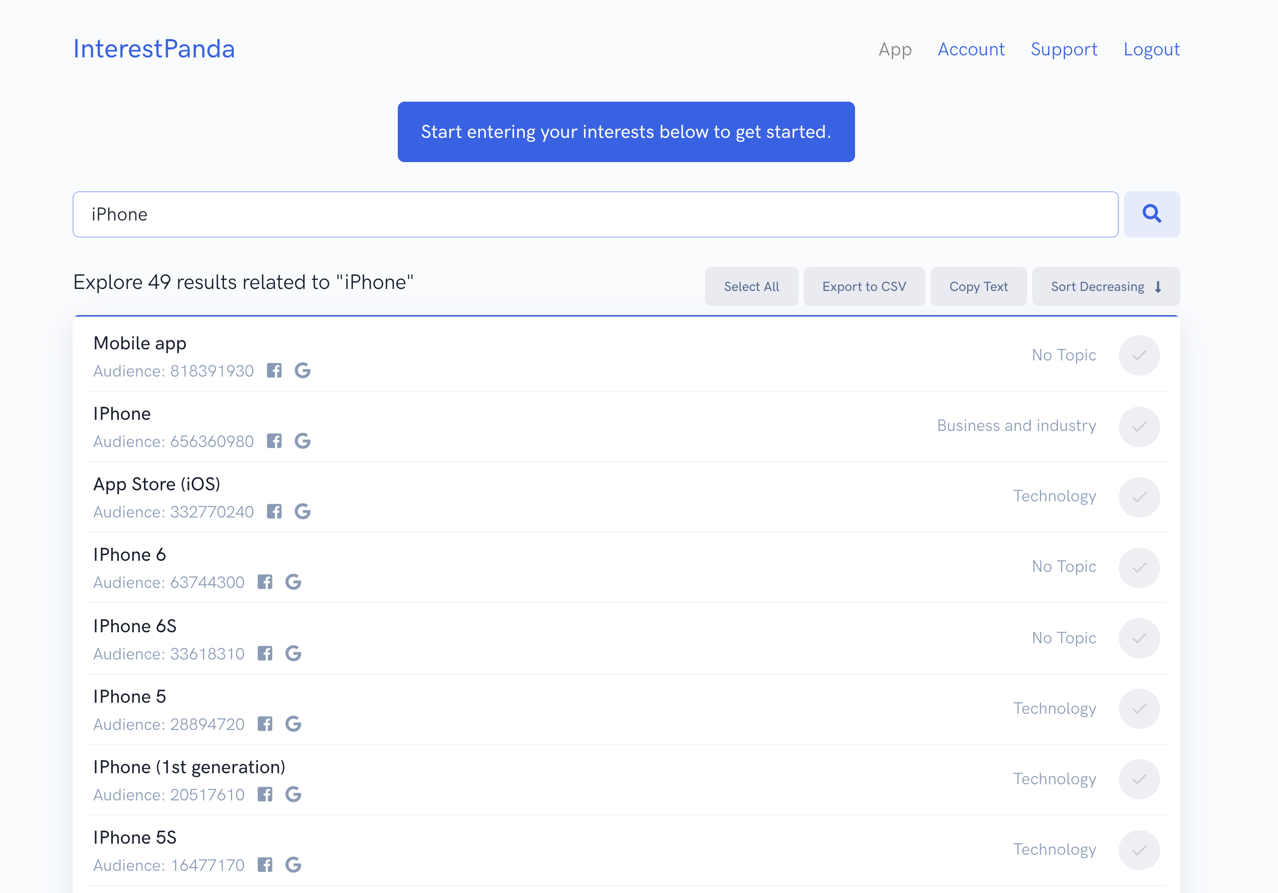1278x893 pixels.
Task: Click the interest search field containing iPhone
Action: pyautogui.click(x=595, y=215)
